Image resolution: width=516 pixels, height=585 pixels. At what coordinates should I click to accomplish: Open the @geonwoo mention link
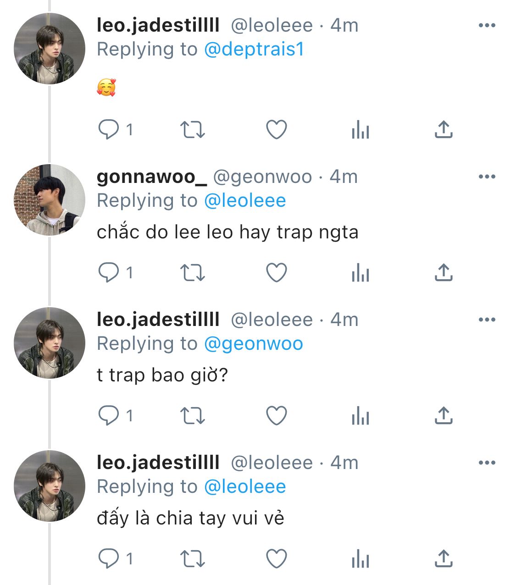(x=253, y=344)
